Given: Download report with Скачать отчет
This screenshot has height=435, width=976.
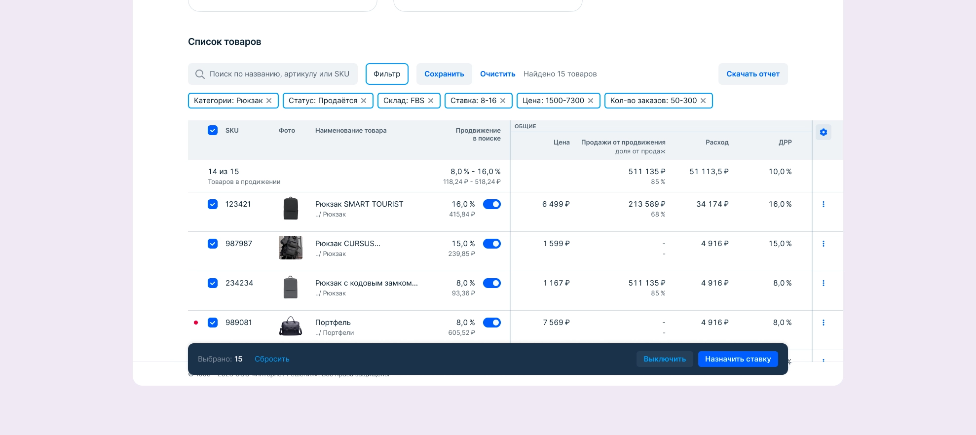Looking at the screenshot, I should click(753, 74).
